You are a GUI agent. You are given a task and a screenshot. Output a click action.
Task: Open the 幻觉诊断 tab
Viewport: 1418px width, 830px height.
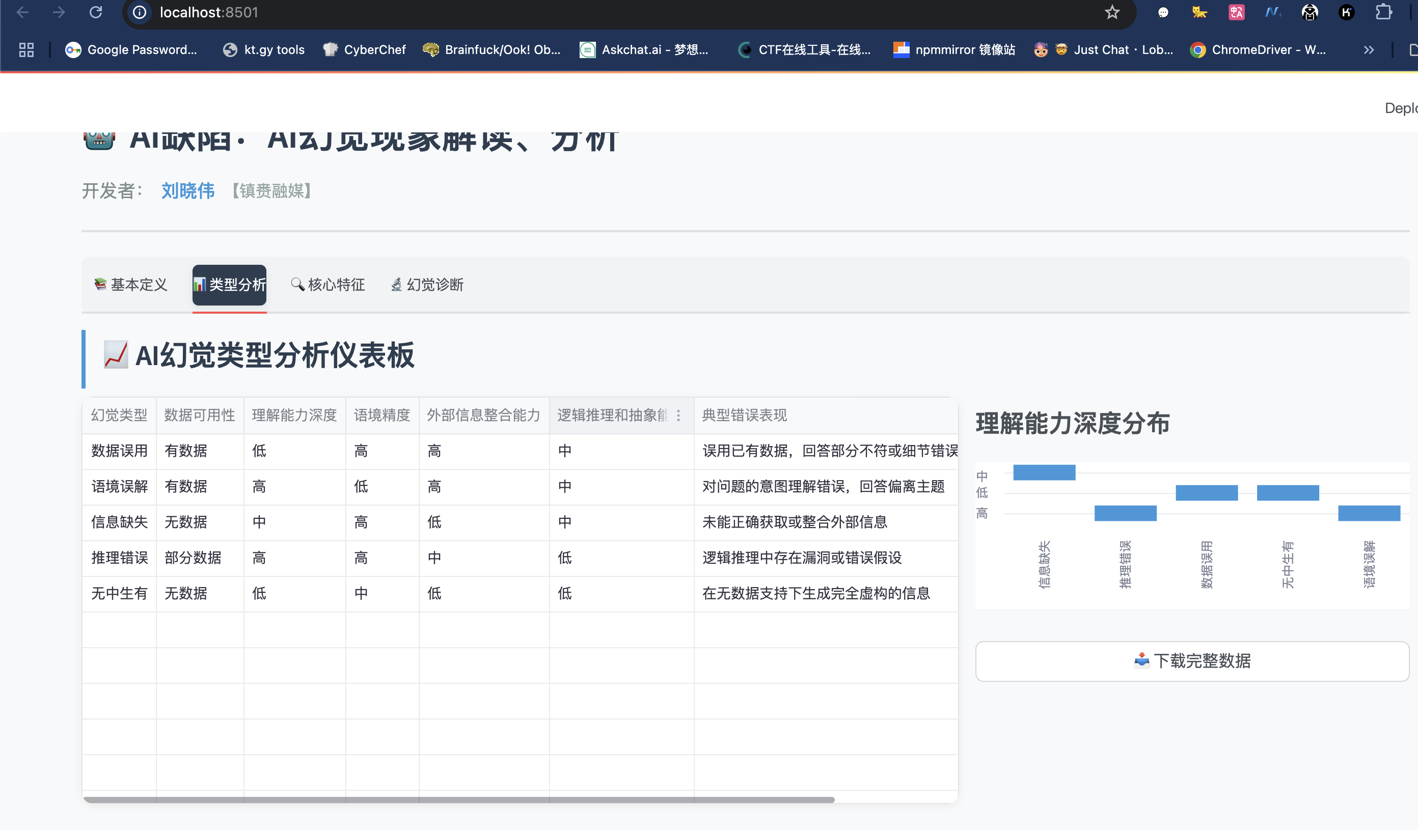(x=427, y=285)
